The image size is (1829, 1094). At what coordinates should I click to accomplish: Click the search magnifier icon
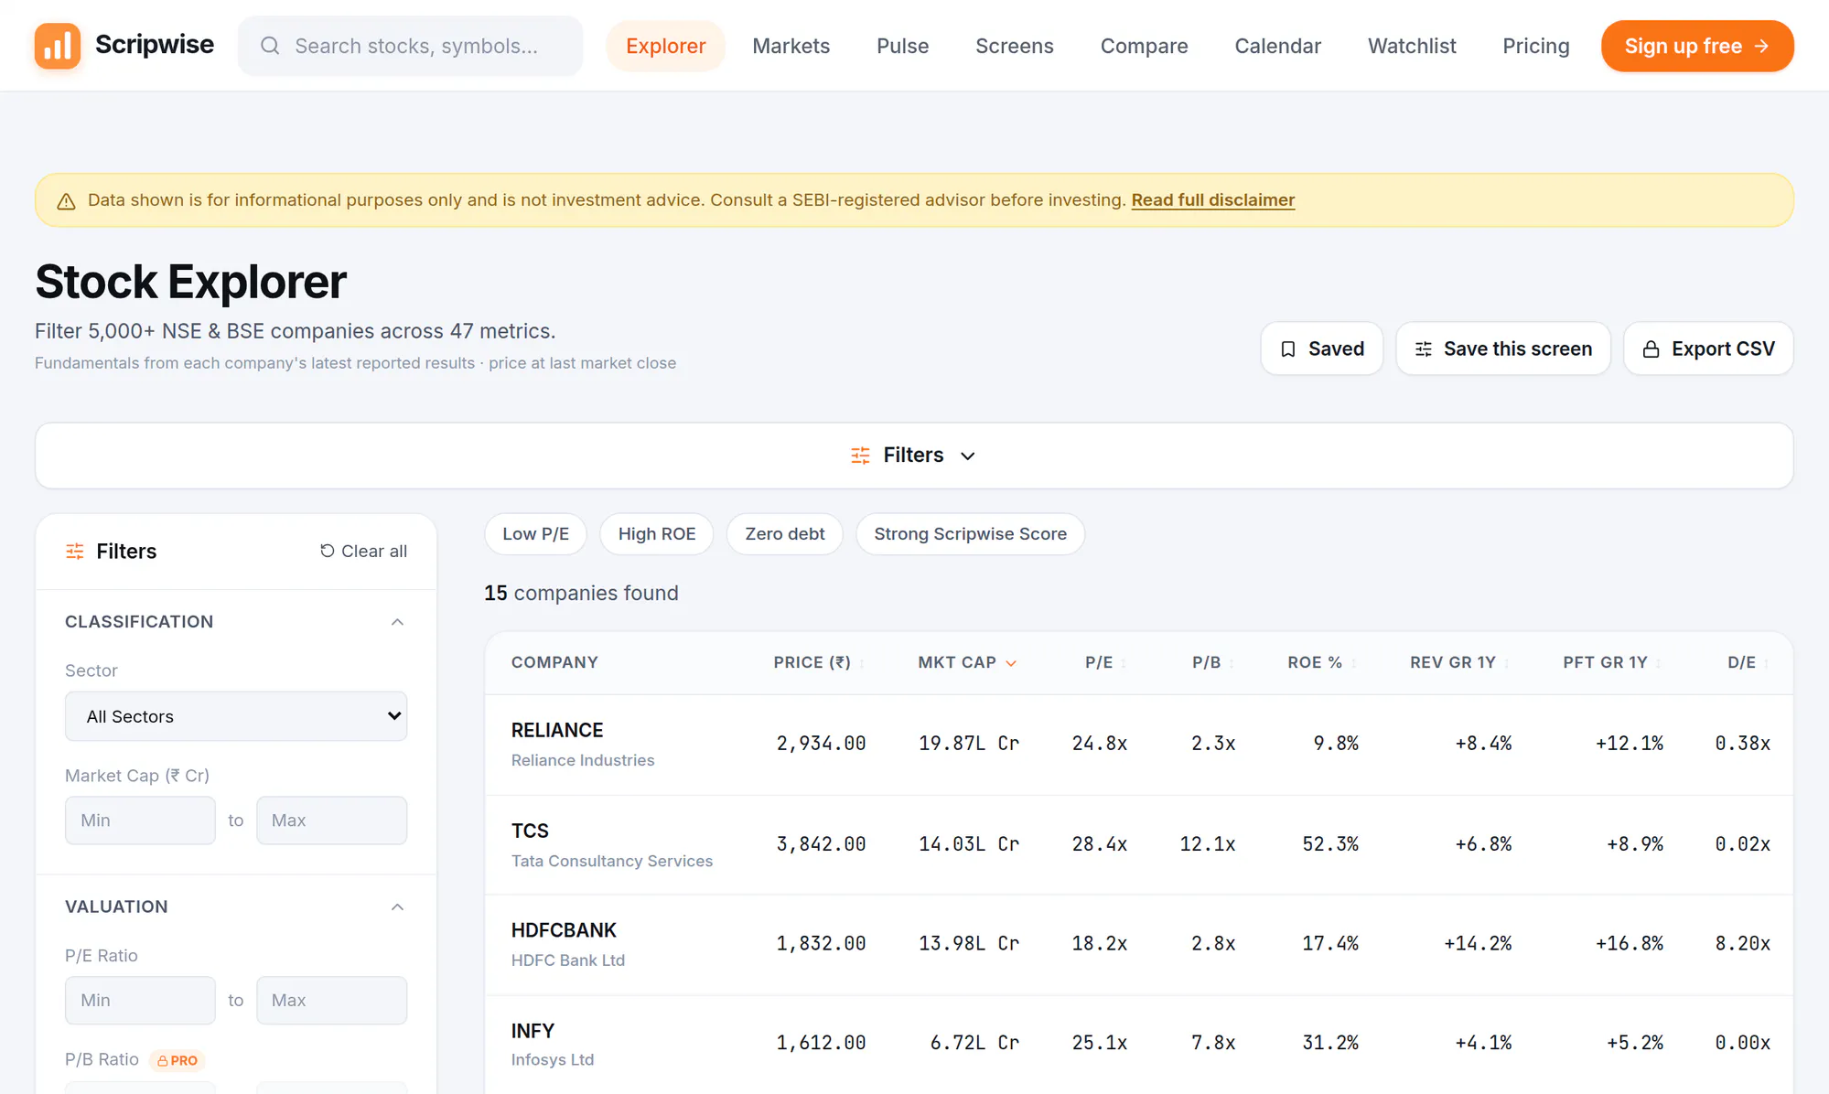click(x=270, y=46)
